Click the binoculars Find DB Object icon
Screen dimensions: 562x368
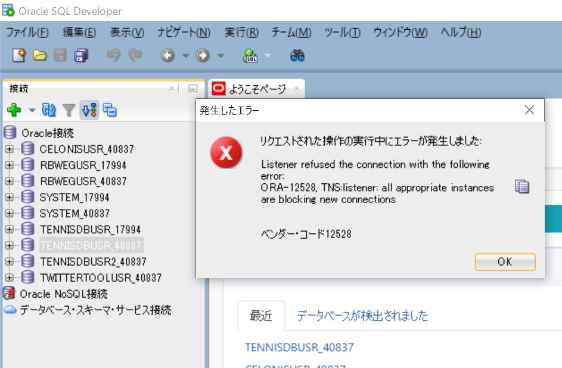(x=297, y=55)
